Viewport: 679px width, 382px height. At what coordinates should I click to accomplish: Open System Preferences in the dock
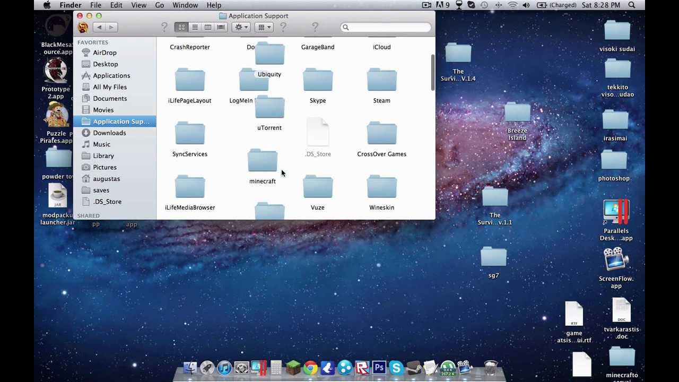tap(242, 367)
